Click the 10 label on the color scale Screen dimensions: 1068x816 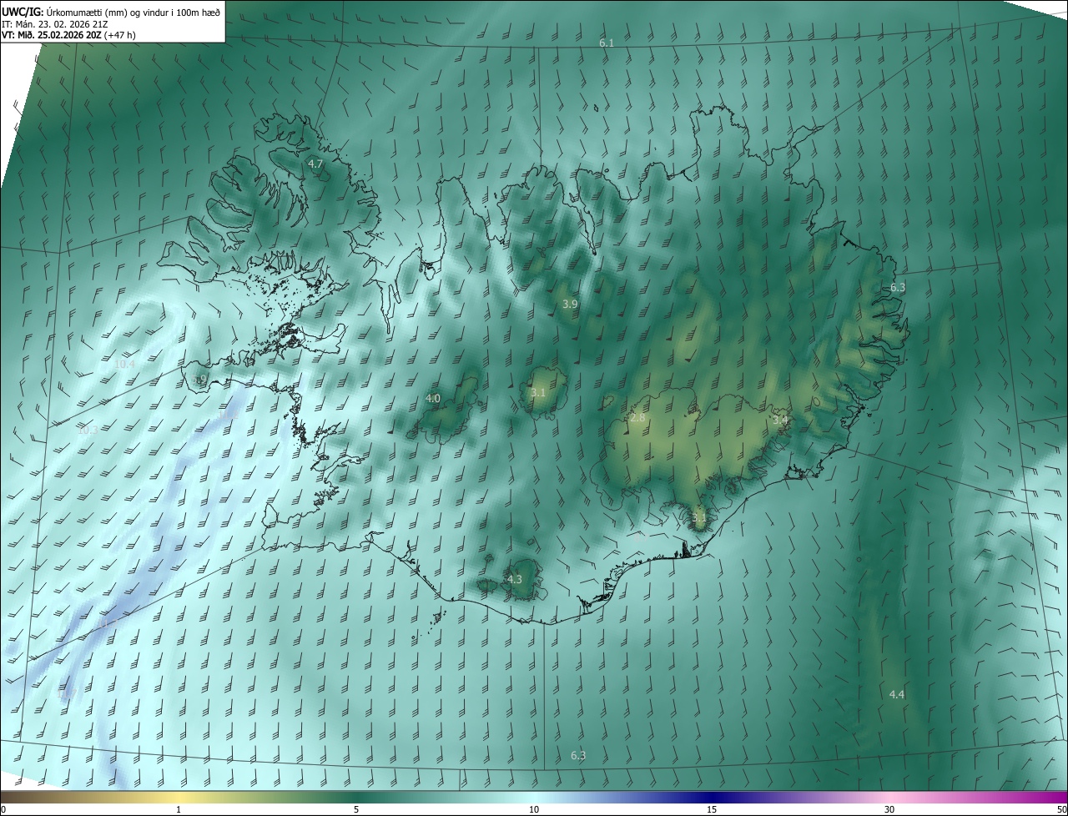pyautogui.click(x=534, y=810)
